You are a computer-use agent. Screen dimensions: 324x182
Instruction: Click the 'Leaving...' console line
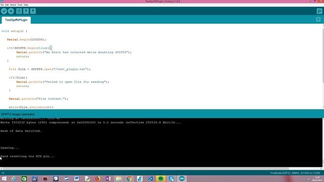click(10, 148)
